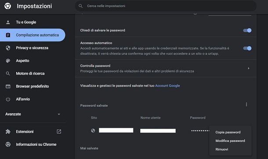Click the globe icon of saved site
The image size is (268, 159).
[93, 130]
